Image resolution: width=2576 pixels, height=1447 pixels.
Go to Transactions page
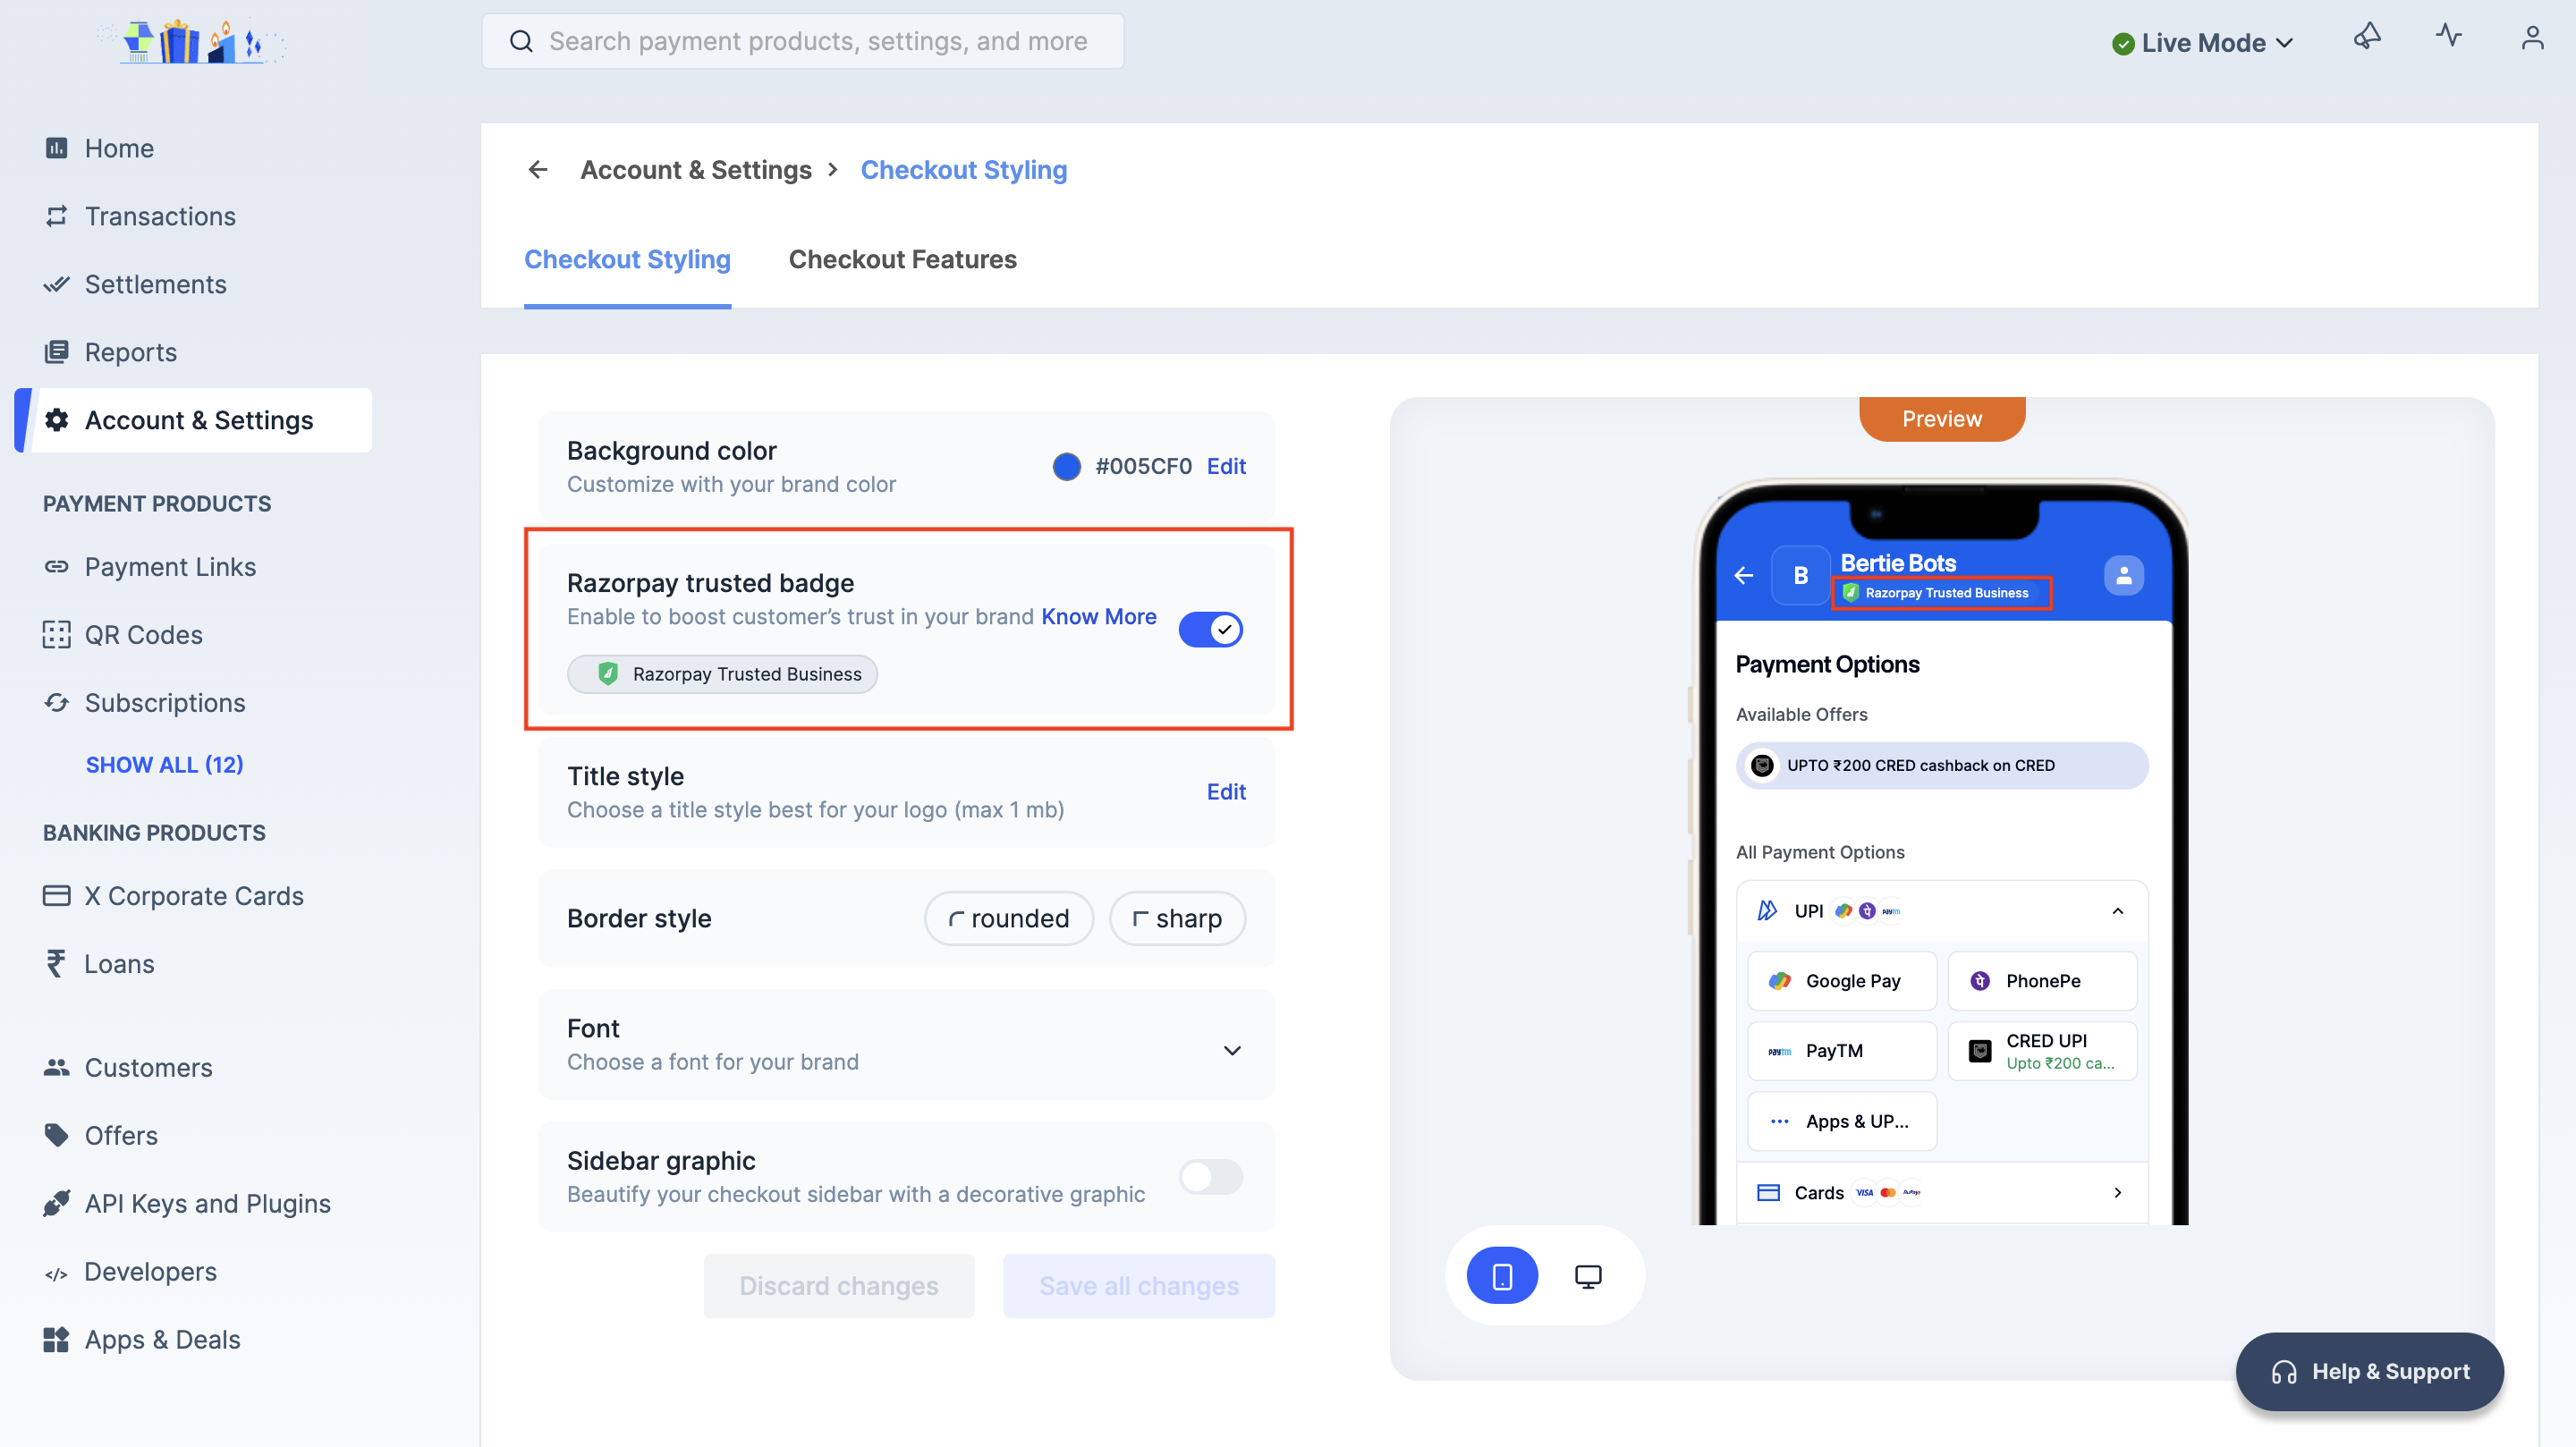coord(160,216)
